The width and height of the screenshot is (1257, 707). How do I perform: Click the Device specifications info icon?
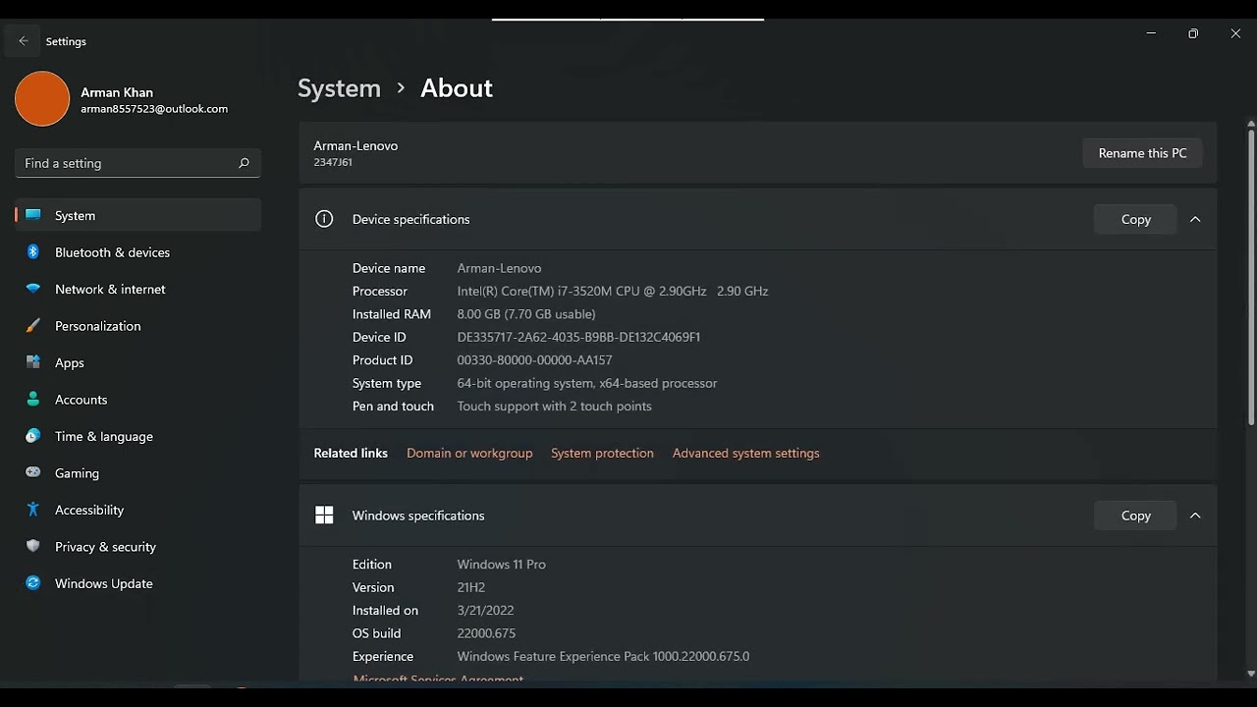pyautogui.click(x=324, y=219)
